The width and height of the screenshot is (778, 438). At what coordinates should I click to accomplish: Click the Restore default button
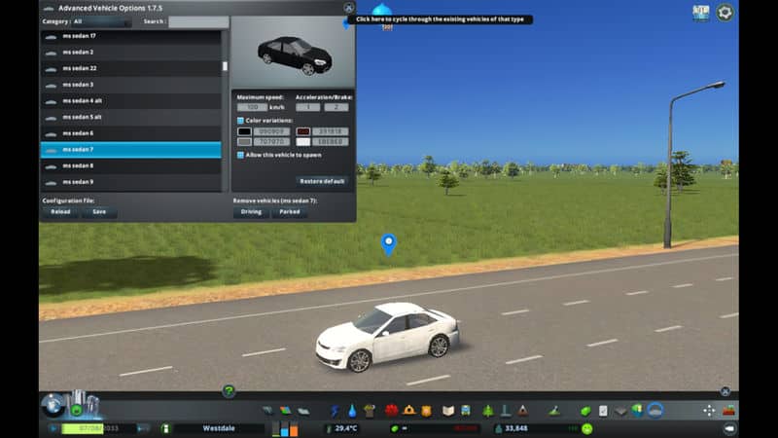point(322,181)
